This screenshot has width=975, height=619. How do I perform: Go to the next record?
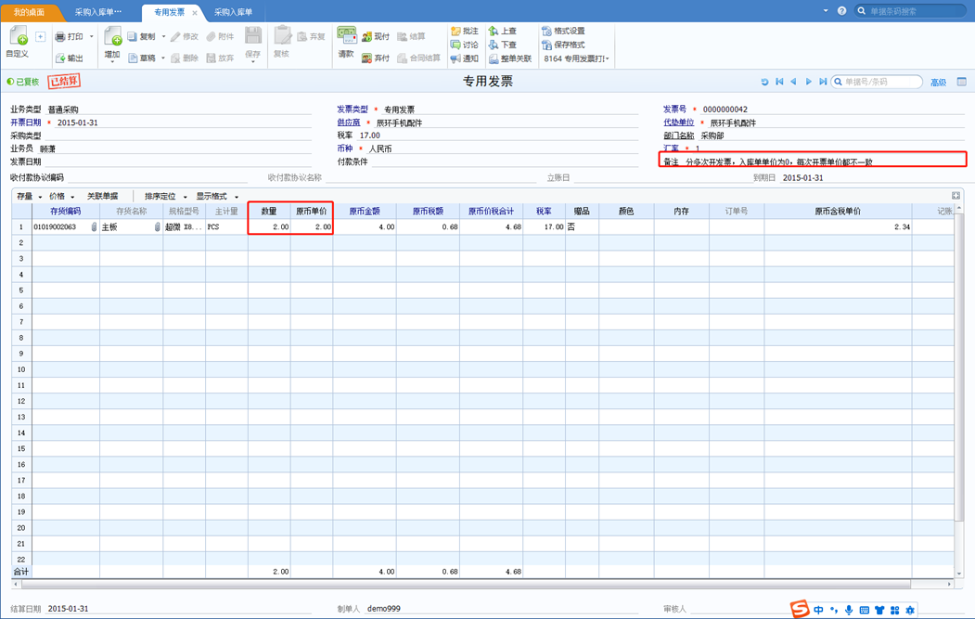[808, 82]
